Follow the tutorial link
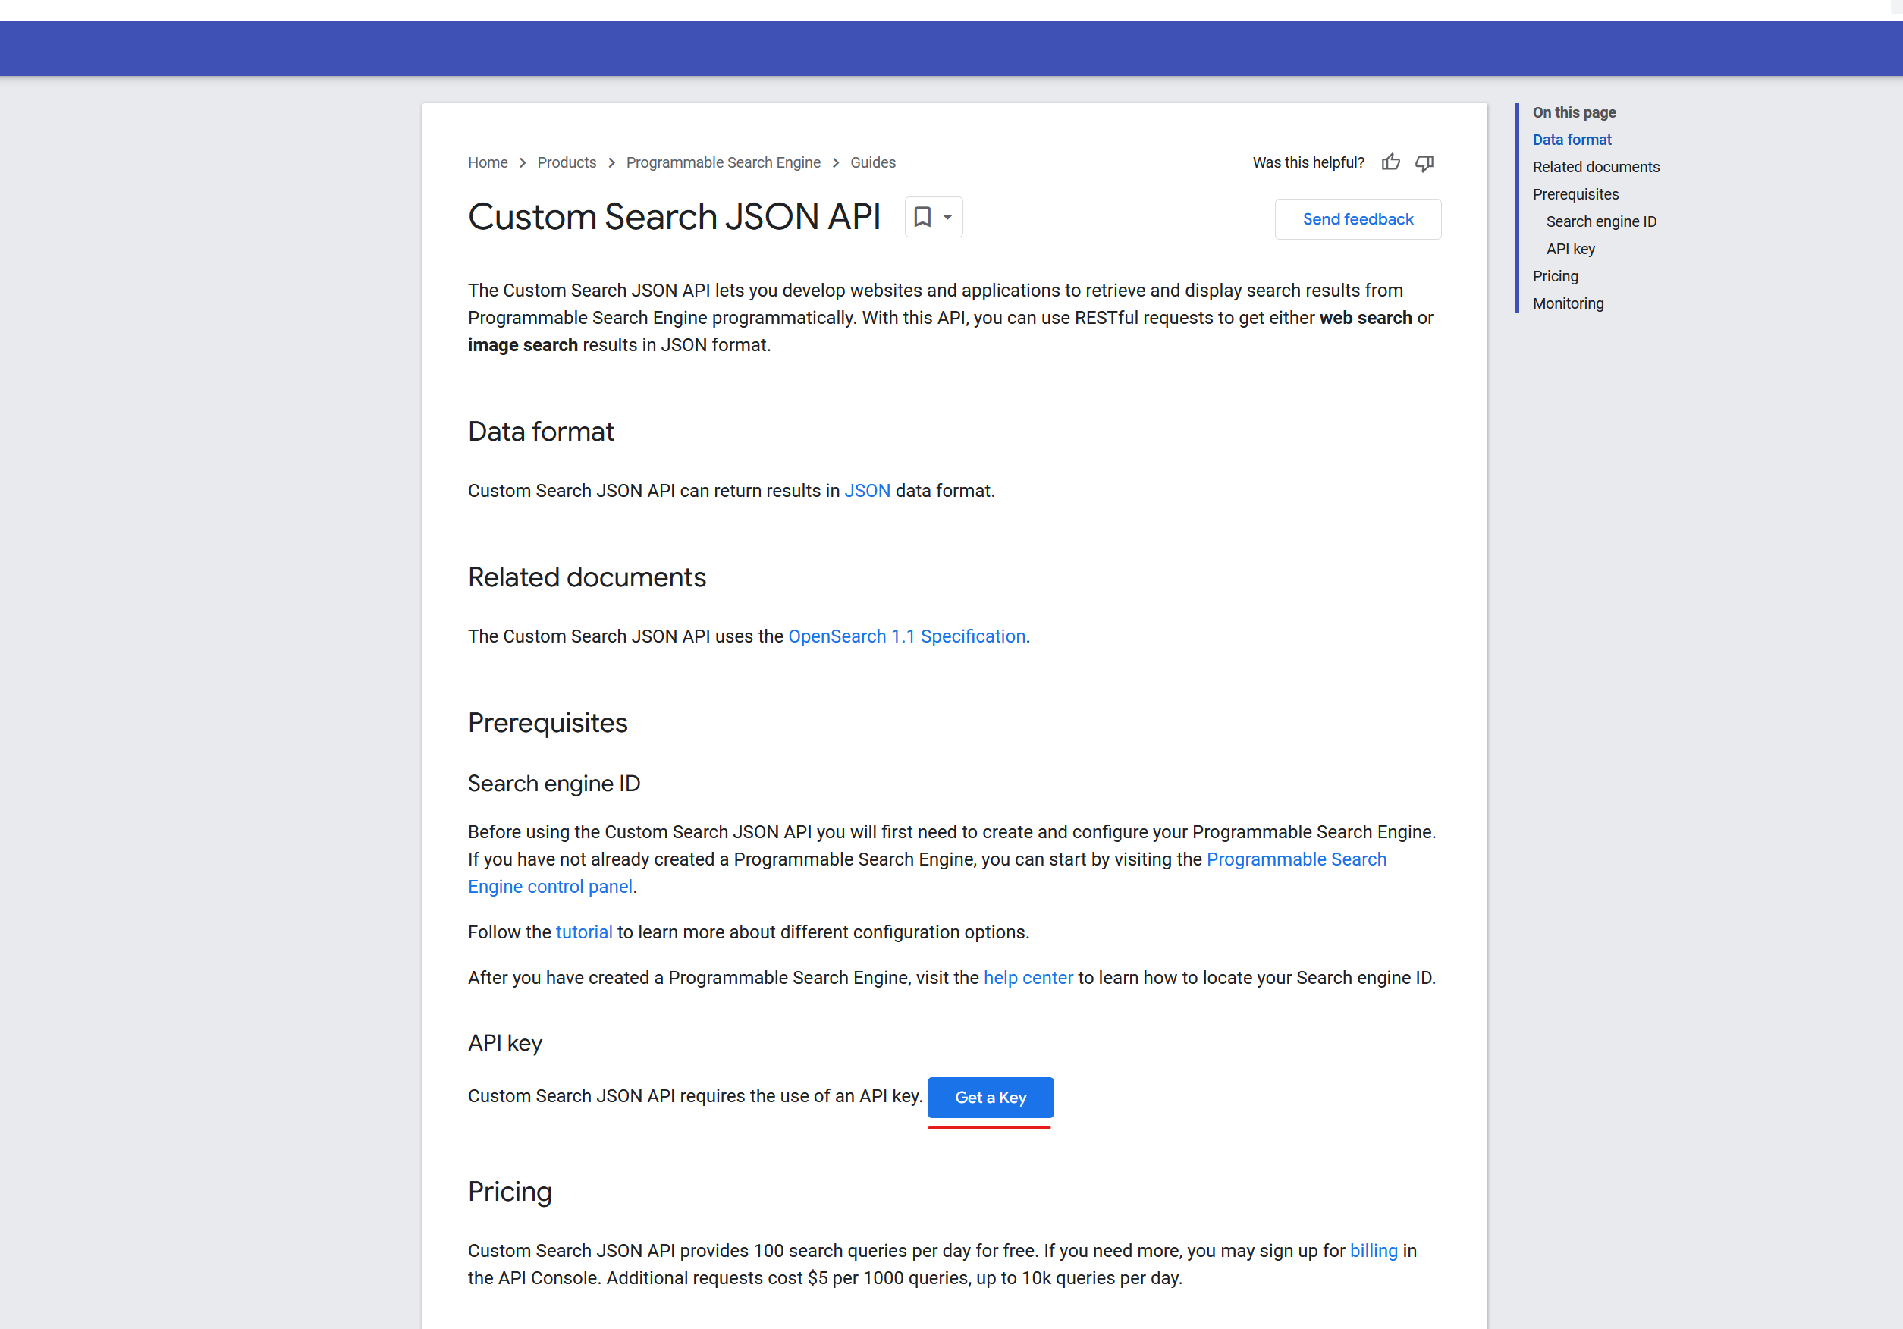Image resolution: width=1903 pixels, height=1329 pixels. point(583,933)
